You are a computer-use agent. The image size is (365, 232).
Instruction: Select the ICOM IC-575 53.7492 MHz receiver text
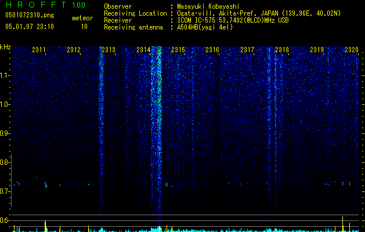[x=233, y=20]
